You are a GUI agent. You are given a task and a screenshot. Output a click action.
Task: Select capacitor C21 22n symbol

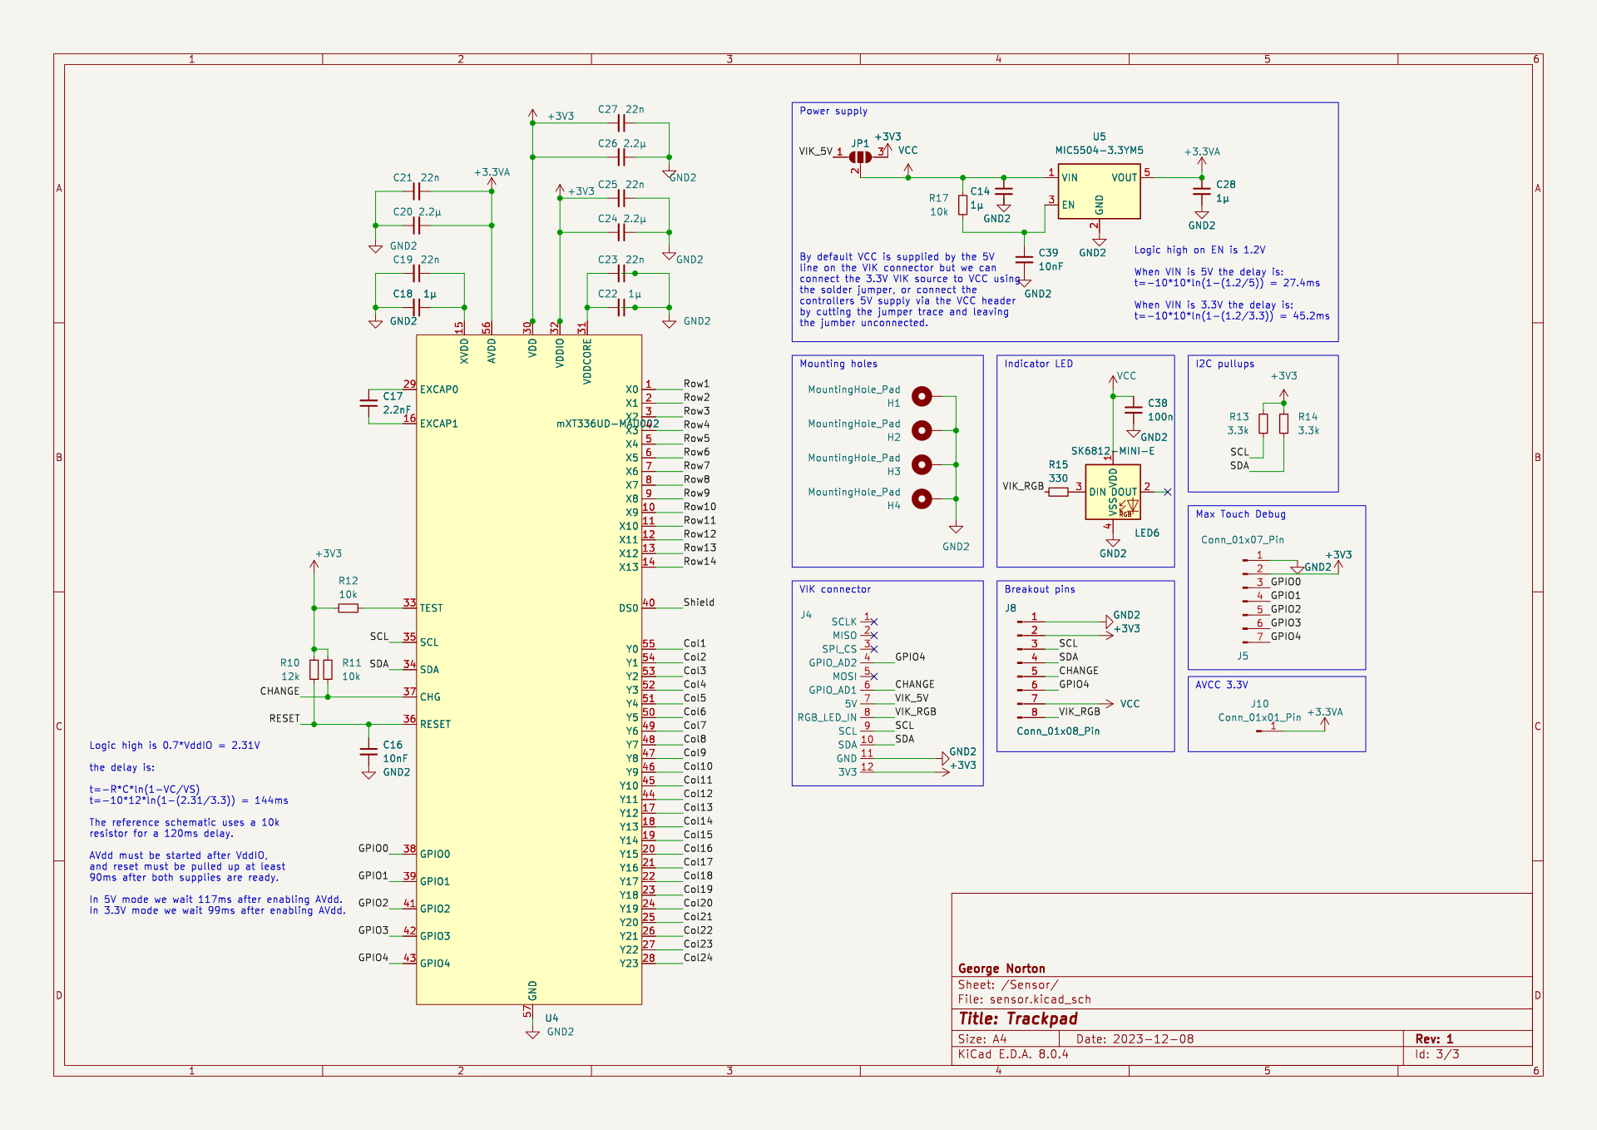(416, 191)
